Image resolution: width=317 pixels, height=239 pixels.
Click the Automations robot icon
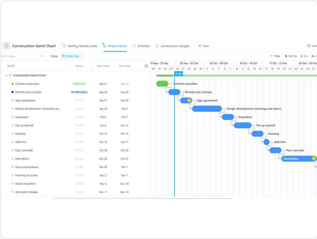[309, 46]
